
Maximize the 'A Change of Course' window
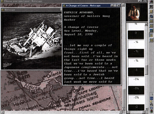click(x=115, y=6)
